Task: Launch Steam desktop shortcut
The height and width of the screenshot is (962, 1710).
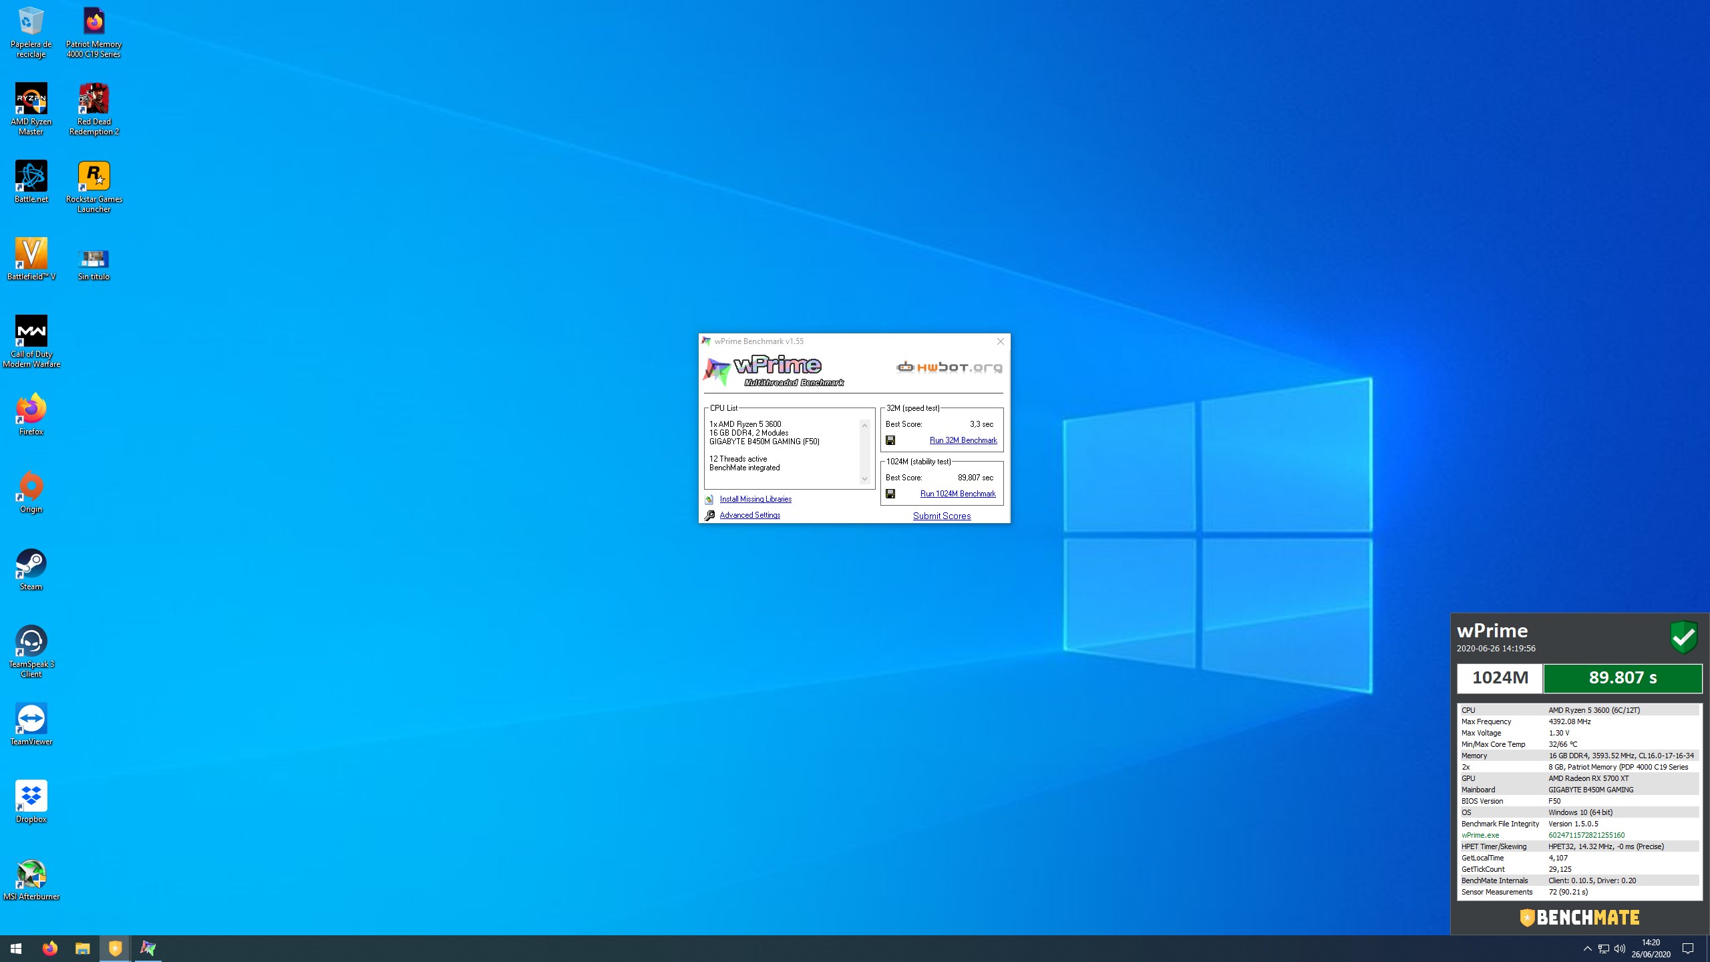Action: pos(31,570)
